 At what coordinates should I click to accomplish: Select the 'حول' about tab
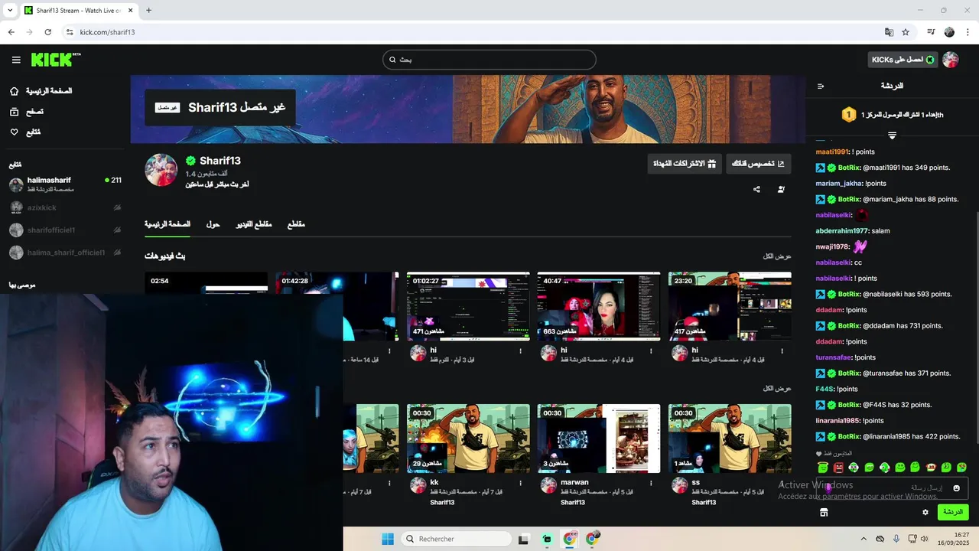[x=213, y=224]
